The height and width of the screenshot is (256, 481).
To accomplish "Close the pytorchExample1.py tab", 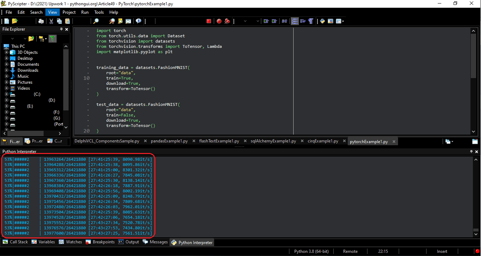I will [x=394, y=142].
